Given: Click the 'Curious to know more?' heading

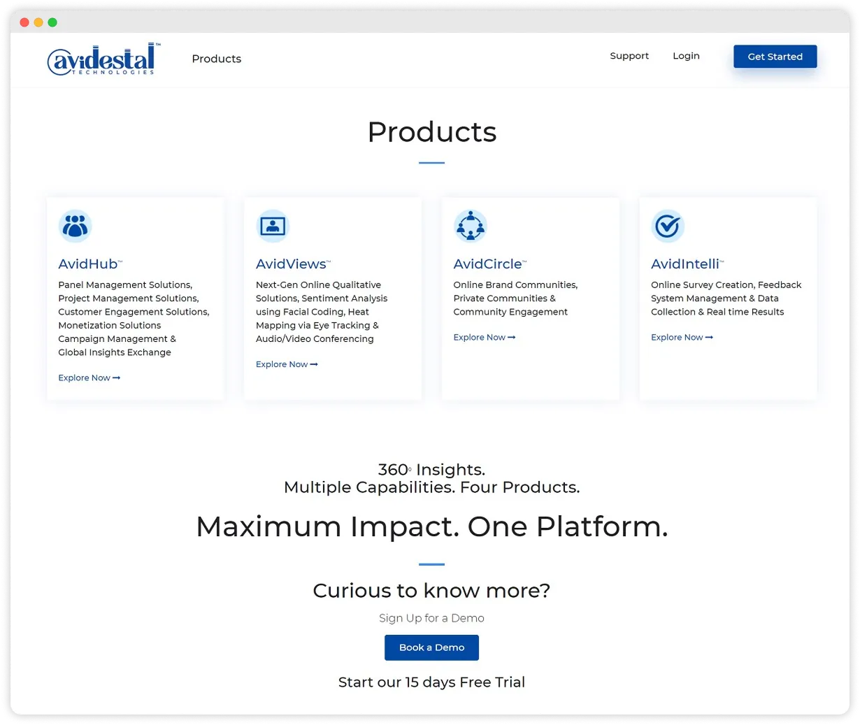Looking at the screenshot, I should [431, 591].
